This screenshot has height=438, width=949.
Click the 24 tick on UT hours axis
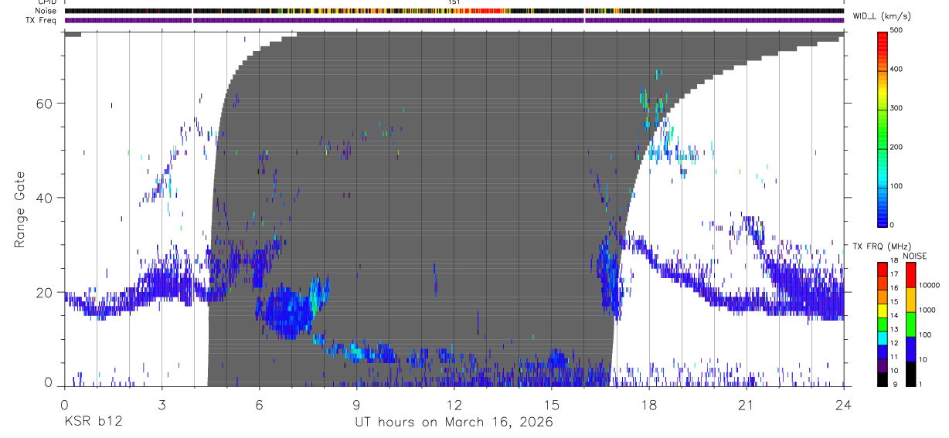843,404
